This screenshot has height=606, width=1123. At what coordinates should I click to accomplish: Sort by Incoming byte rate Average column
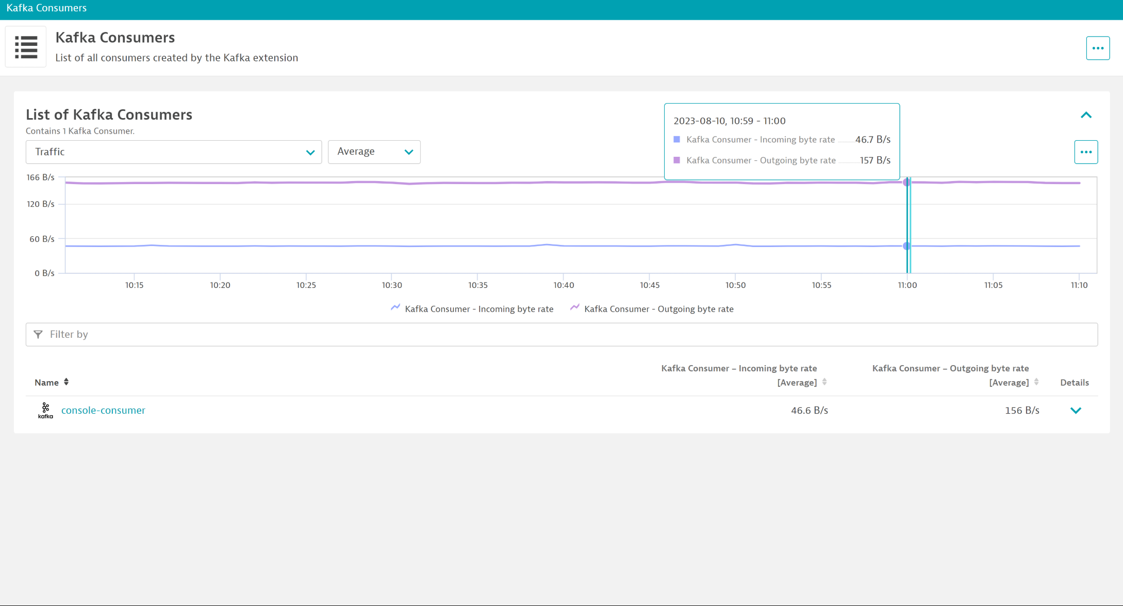(824, 382)
